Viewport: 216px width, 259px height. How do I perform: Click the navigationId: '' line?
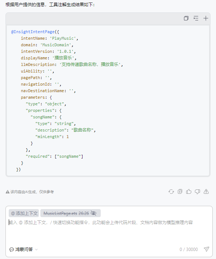pos(41,84)
